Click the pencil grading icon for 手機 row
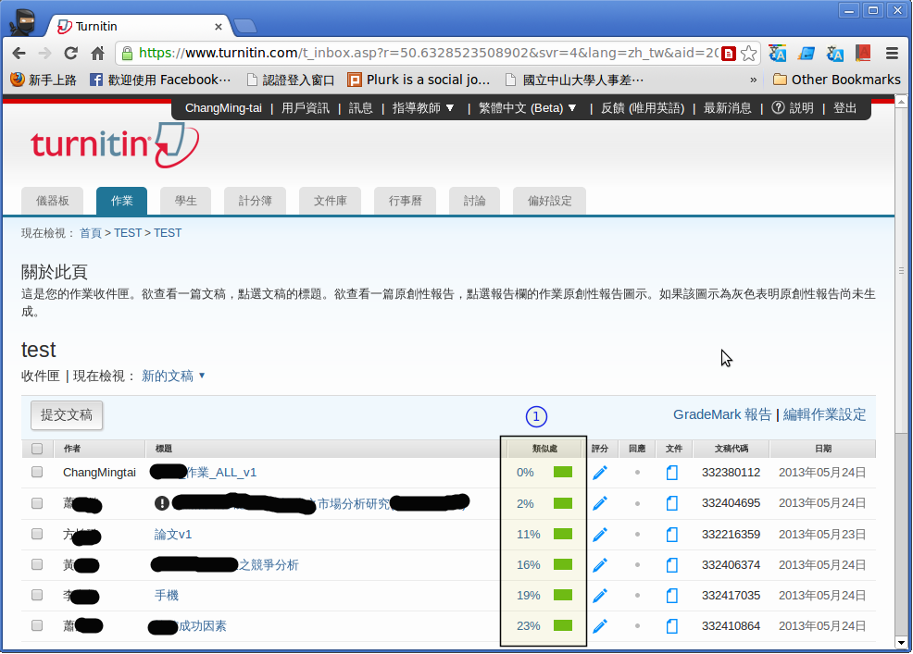The width and height of the screenshot is (913, 654). pos(600,596)
